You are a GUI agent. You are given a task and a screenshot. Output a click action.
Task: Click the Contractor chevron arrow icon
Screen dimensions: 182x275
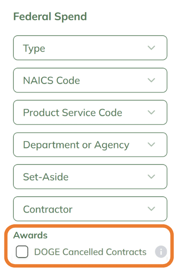pyautogui.click(x=151, y=209)
